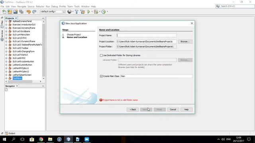Click the Project Name input field

coord(147,35)
